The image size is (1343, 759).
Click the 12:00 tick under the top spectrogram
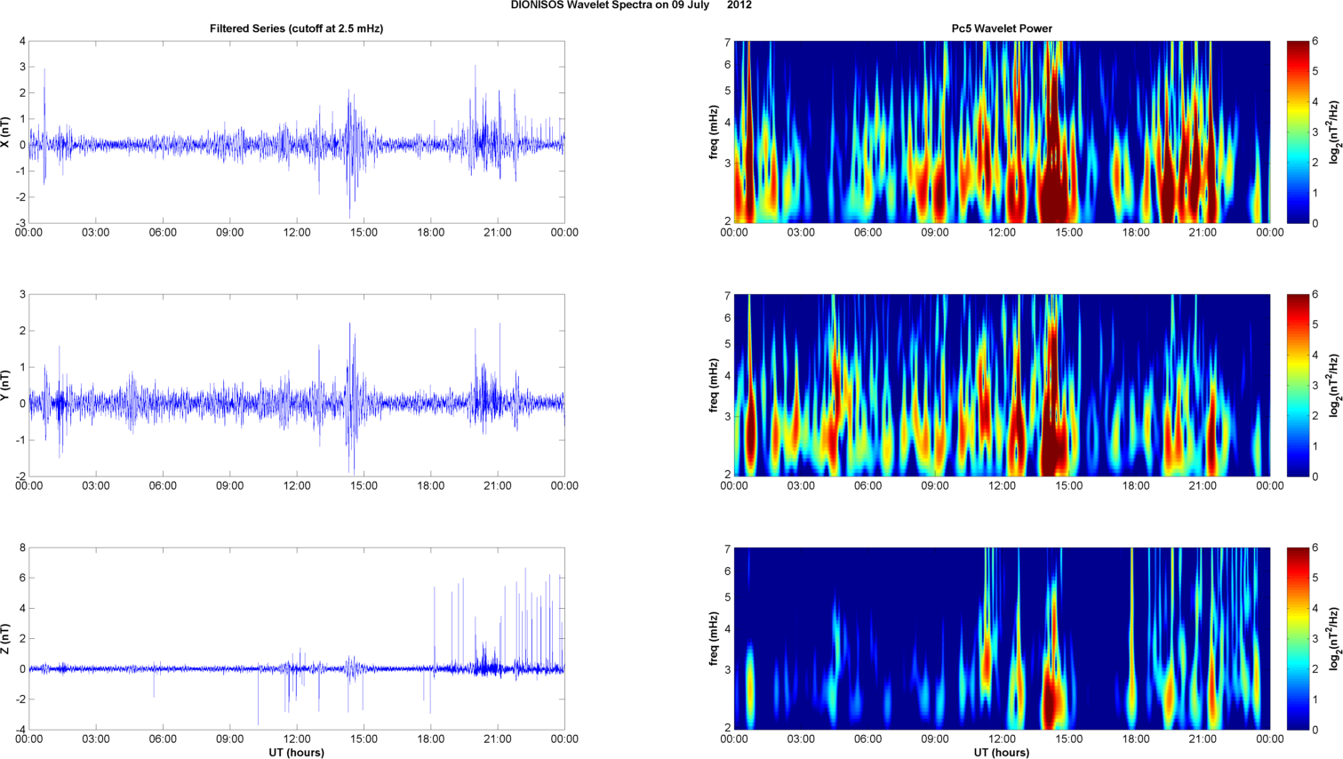click(x=1002, y=233)
